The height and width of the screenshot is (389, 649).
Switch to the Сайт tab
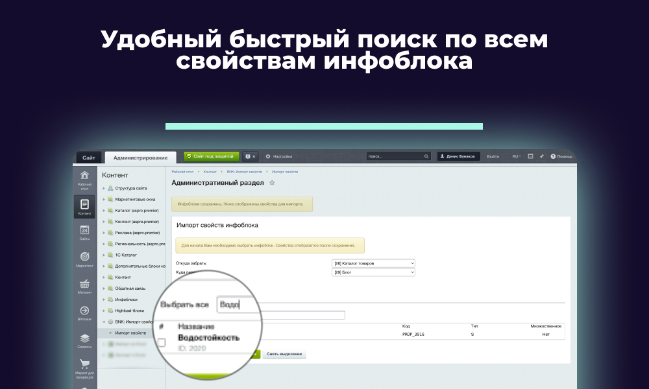[x=89, y=158]
